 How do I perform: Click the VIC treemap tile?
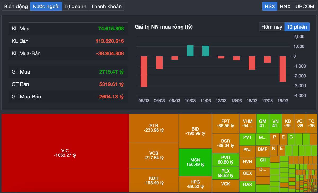(x=65, y=153)
